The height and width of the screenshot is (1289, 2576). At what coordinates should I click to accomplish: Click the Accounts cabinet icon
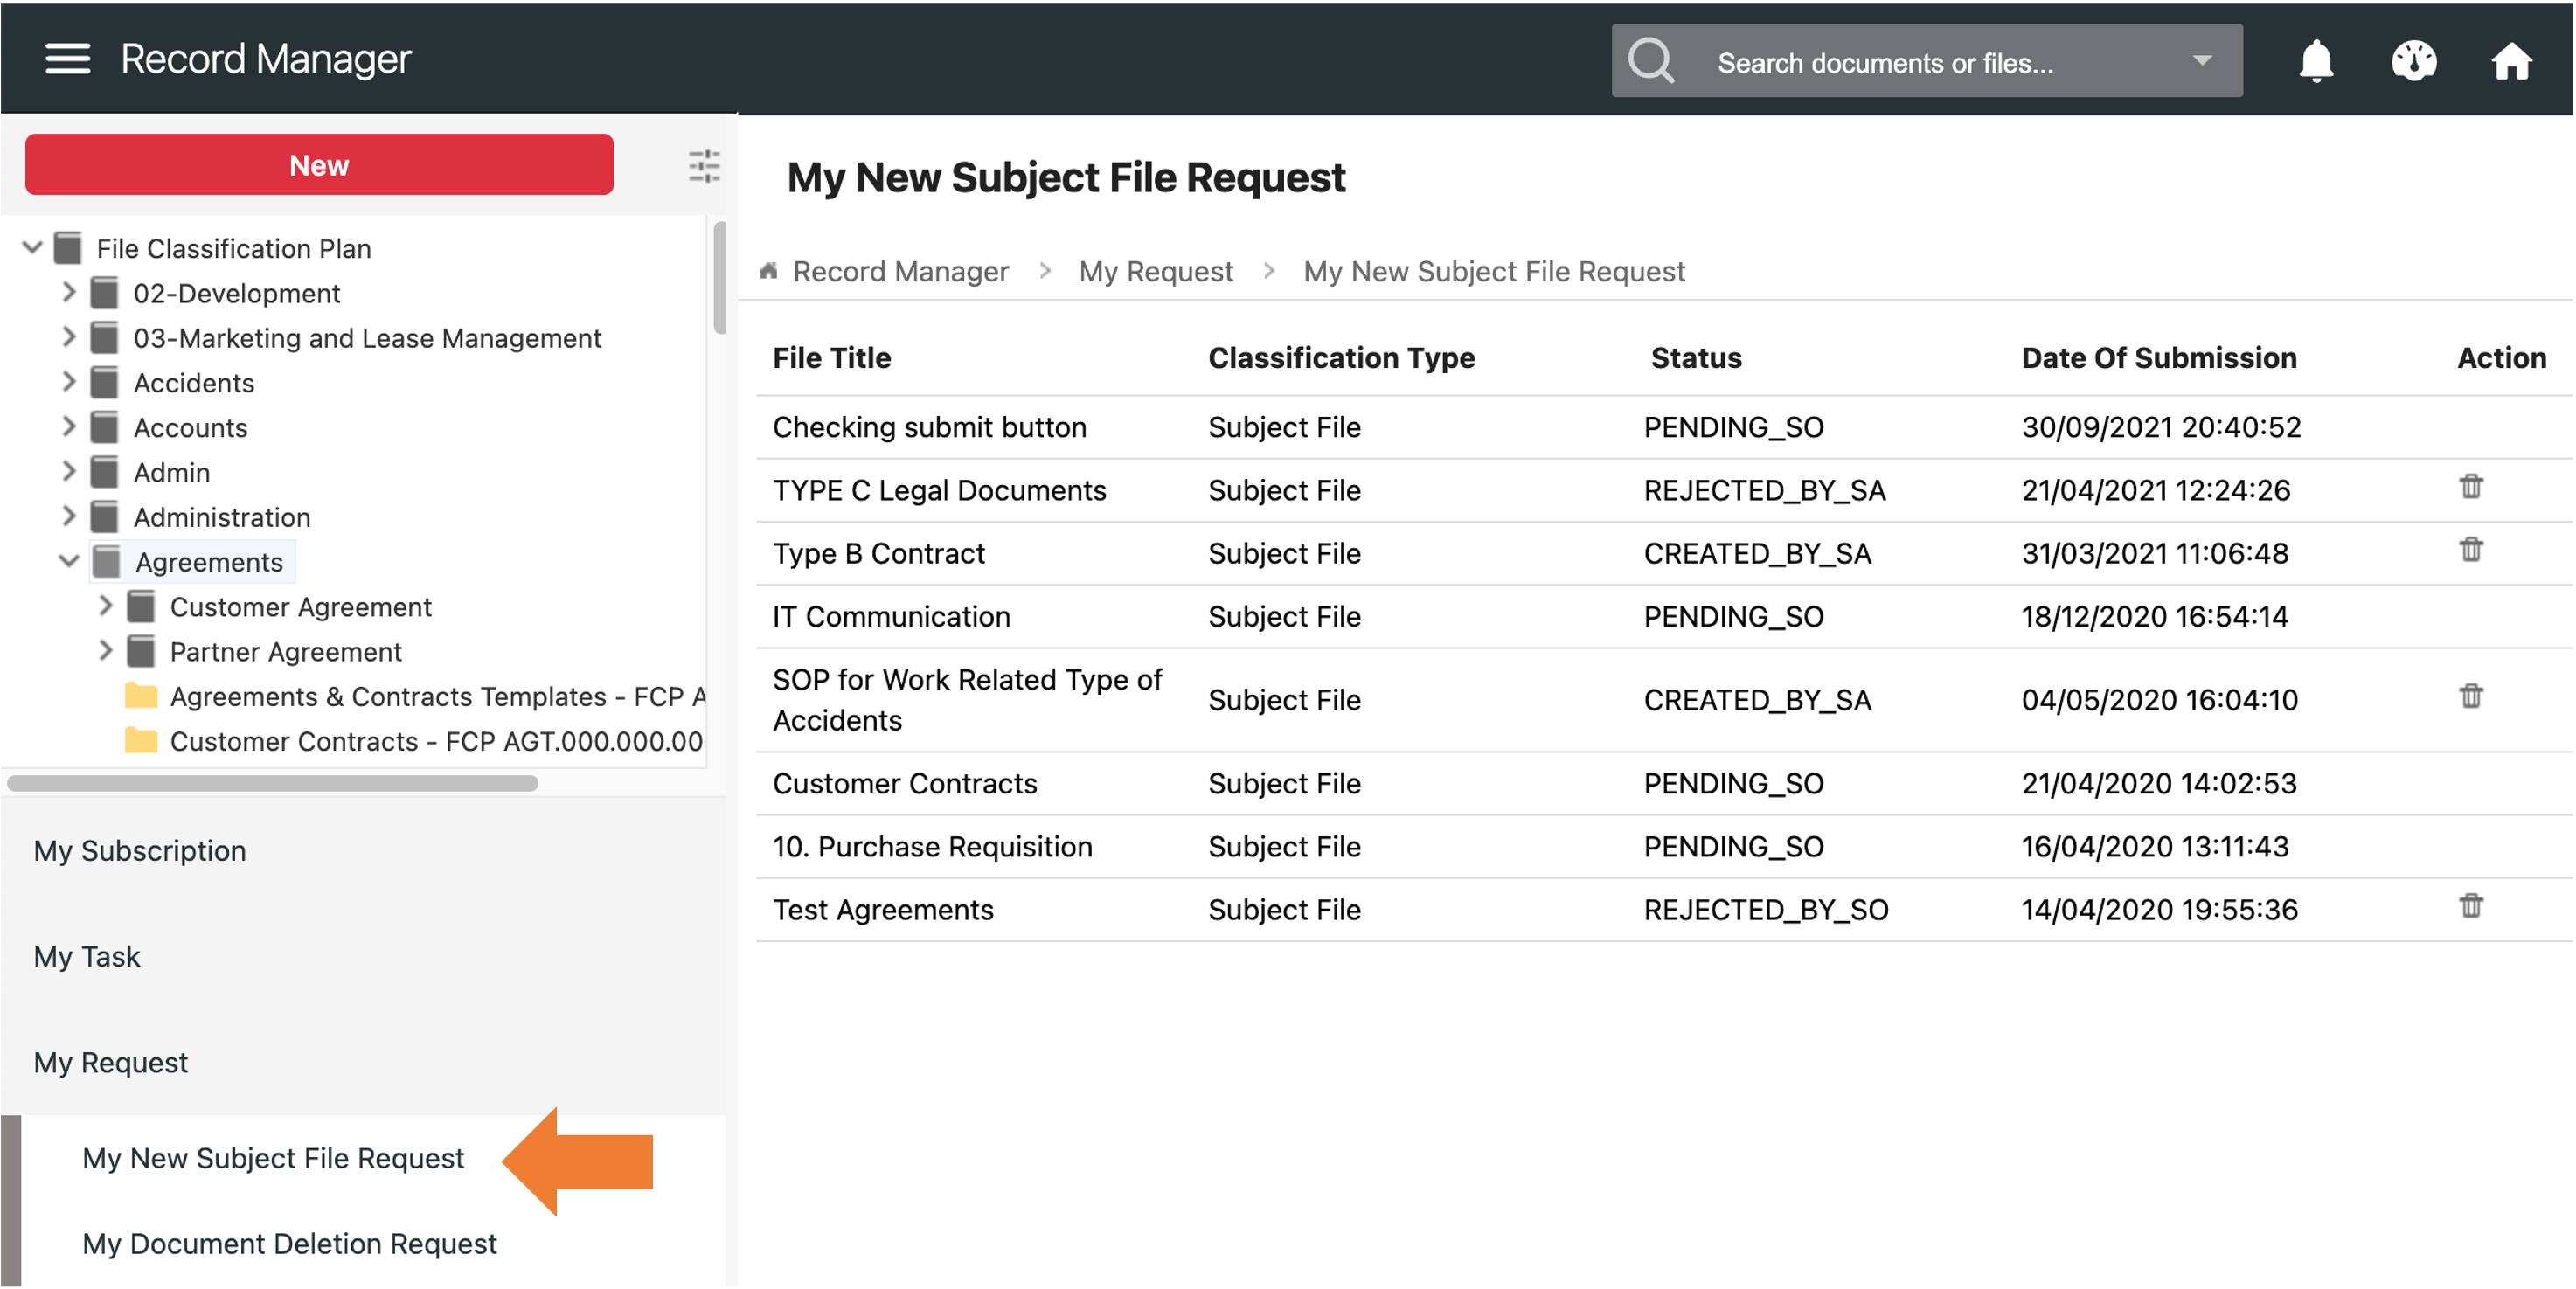point(104,428)
